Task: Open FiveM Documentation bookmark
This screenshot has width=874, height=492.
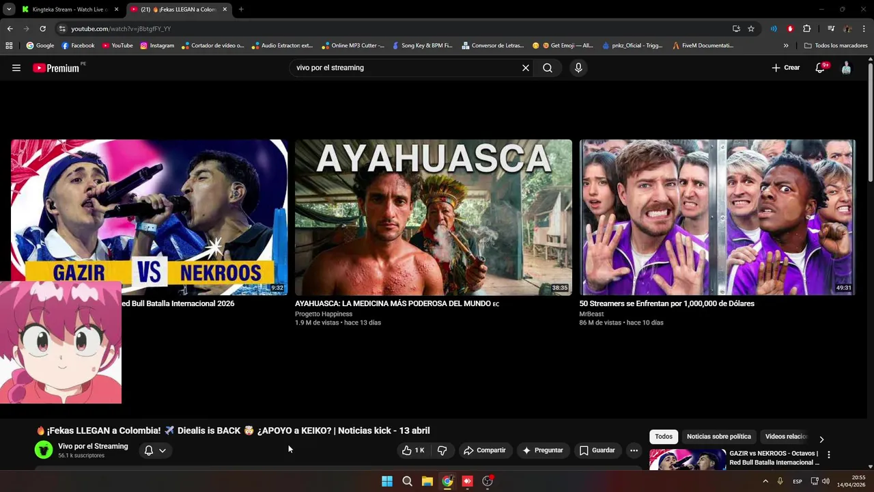Action: [x=703, y=46]
